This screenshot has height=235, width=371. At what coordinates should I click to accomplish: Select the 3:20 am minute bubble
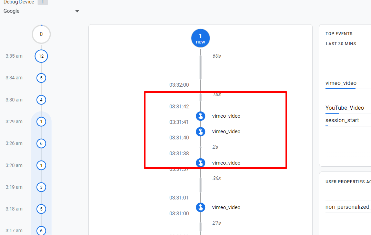pyautogui.click(x=41, y=165)
